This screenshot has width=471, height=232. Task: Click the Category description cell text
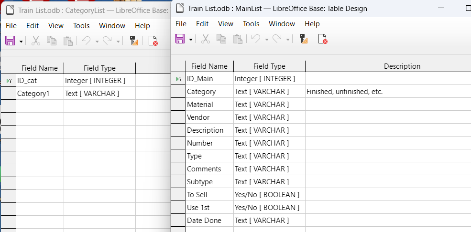pyautogui.click(x=345, y=92)
